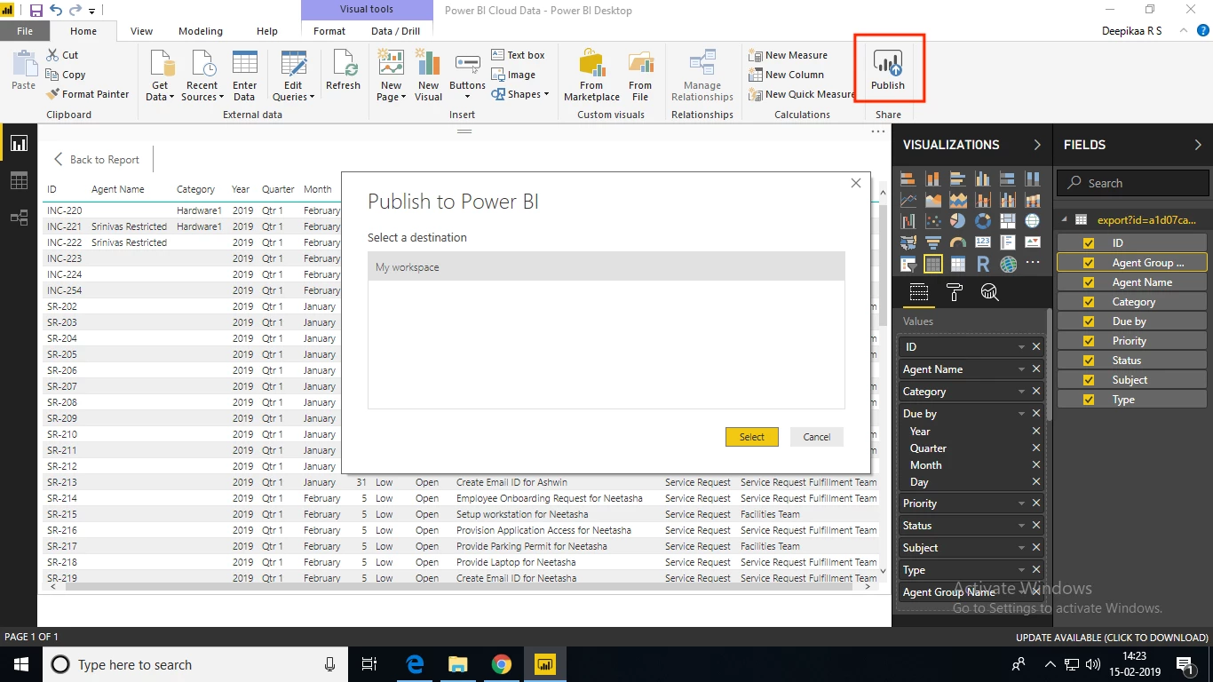
Task: Uncheck the ID field checkbox
Action: (x=1089, y=242)
